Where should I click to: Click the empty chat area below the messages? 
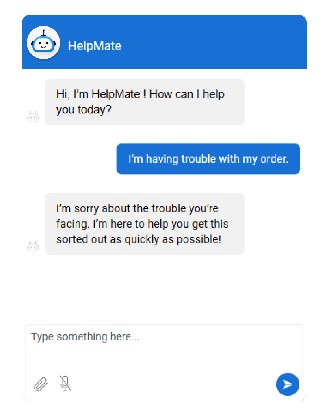point(162,288)
